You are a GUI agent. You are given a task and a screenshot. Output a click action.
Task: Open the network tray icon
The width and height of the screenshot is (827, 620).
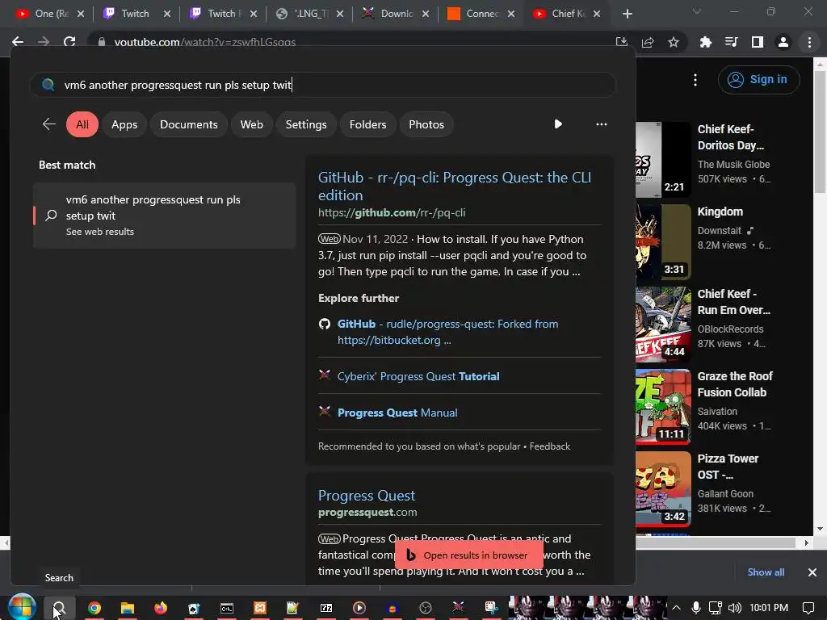(x=716, y=608)
